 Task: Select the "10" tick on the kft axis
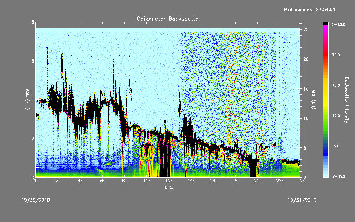(x=306, y=118)
